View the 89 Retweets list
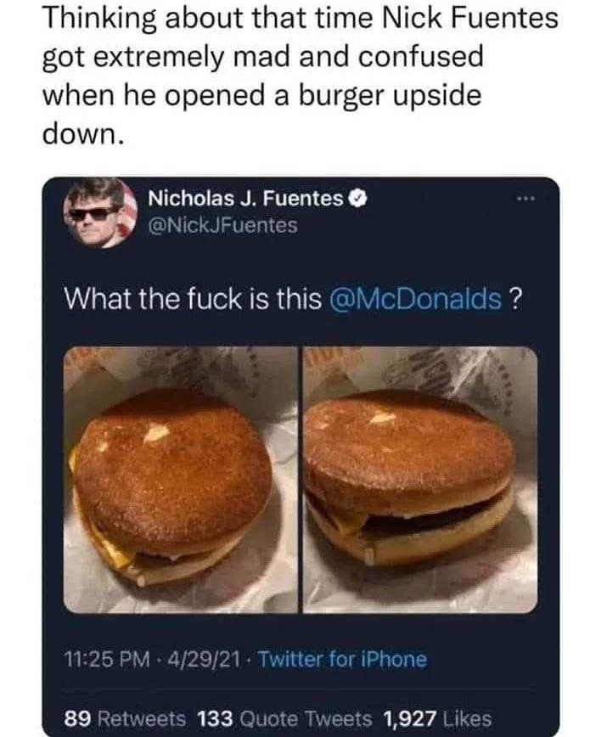The width and height of the screenshot is (590, 737). click(125, 718)
